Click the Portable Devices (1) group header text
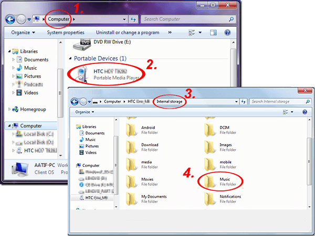Image resolution: width=315 pixels, height=236 pixels. tap(100, 58)
